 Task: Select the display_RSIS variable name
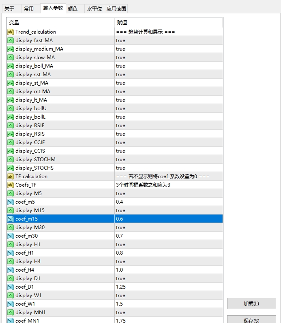click(30, 134)
